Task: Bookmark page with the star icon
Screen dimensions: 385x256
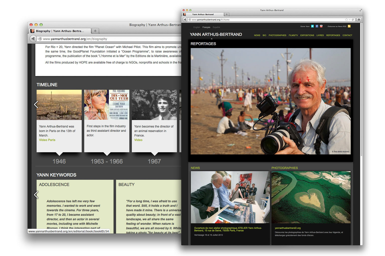Action: tap(346, 19)
